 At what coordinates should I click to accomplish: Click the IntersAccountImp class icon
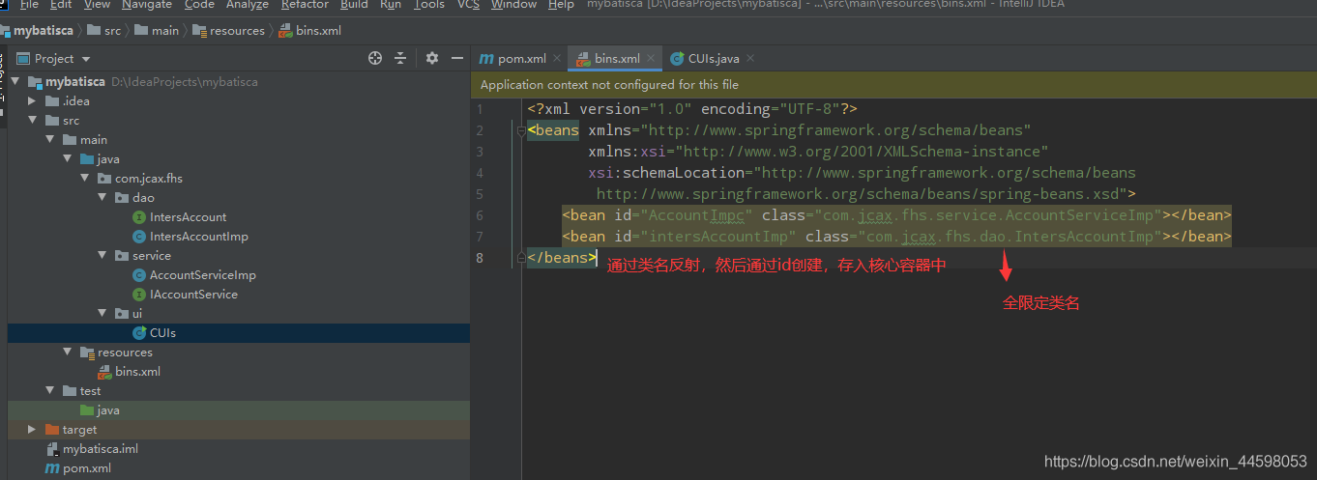[x=139, y=237]
